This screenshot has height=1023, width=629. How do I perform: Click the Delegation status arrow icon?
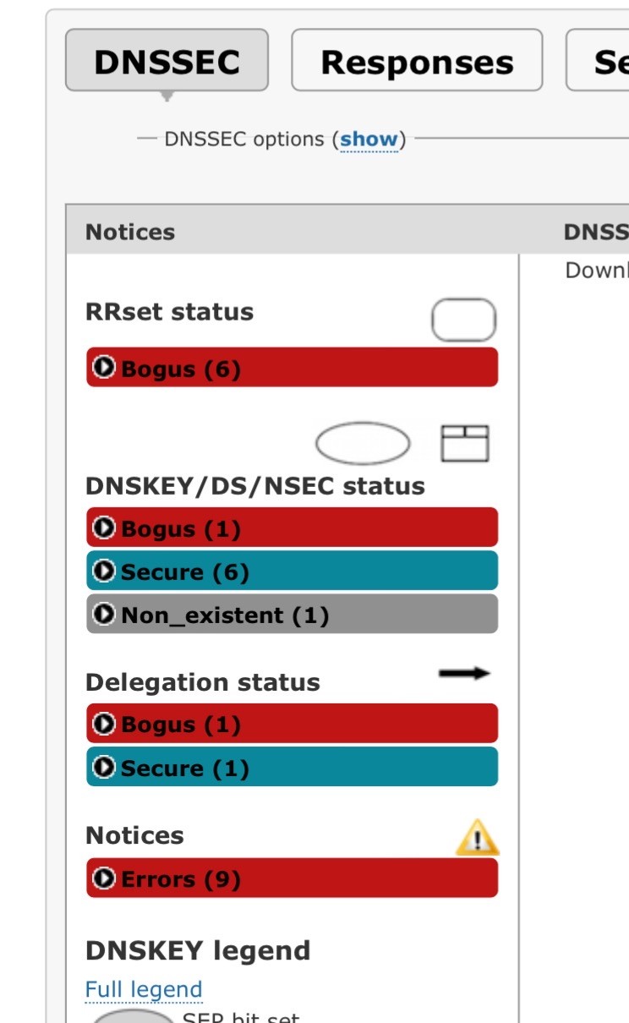coord(464,674)
